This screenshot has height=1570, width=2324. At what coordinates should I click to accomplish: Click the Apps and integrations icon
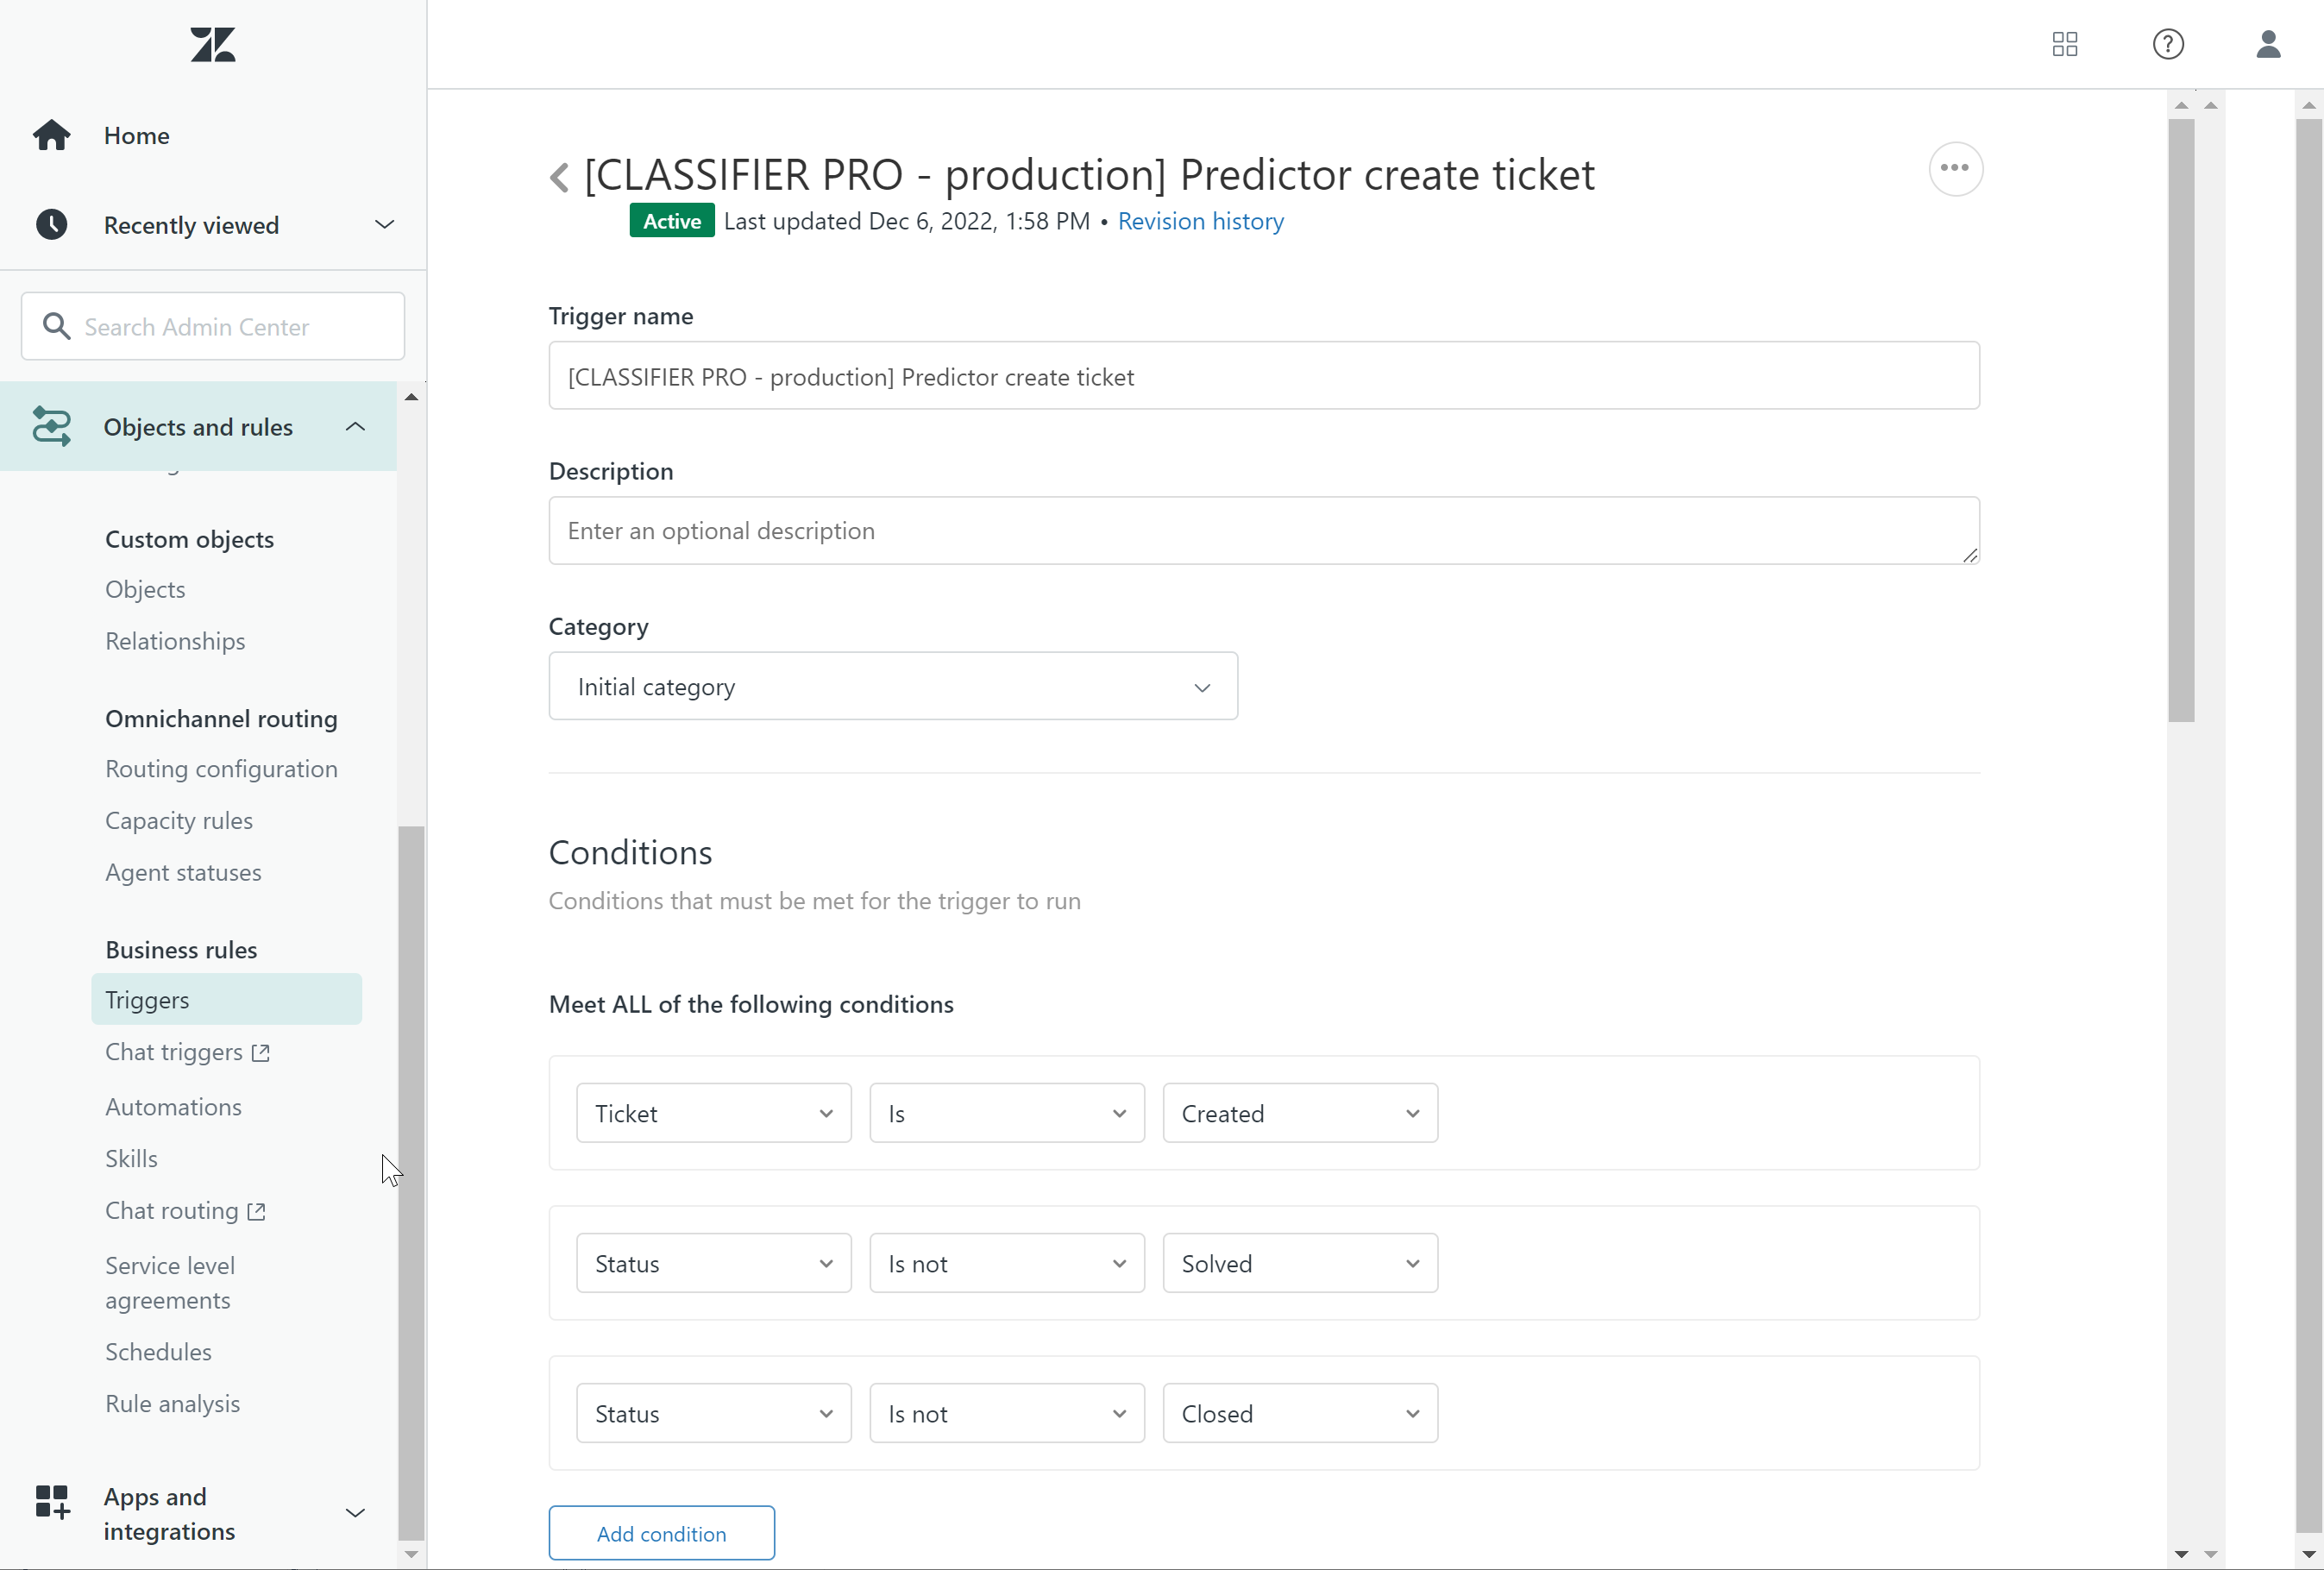pos(52,1502)
